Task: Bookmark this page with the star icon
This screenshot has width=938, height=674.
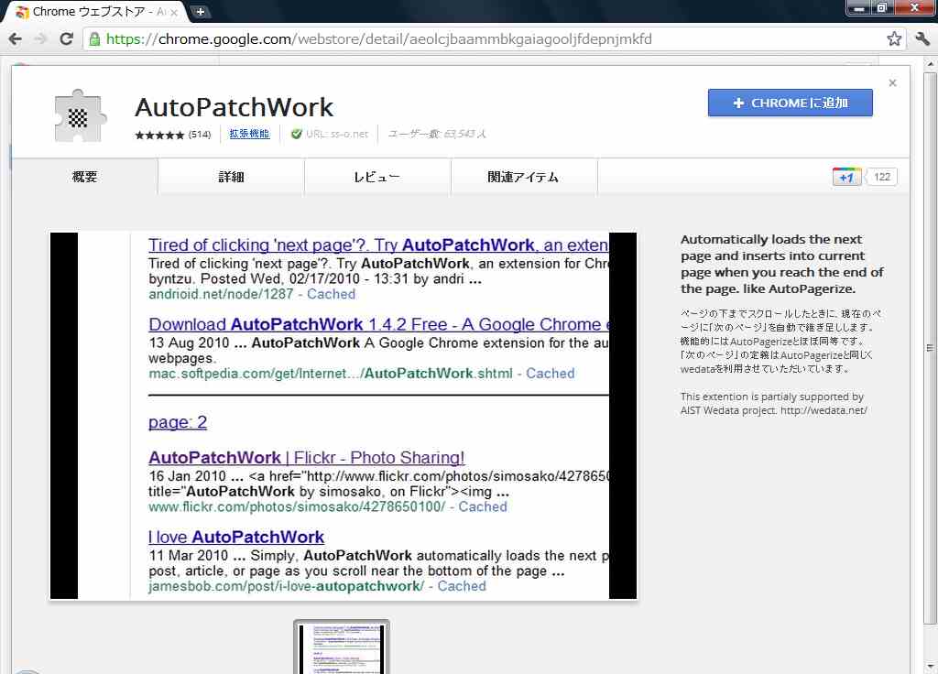Action: (894, 38)
